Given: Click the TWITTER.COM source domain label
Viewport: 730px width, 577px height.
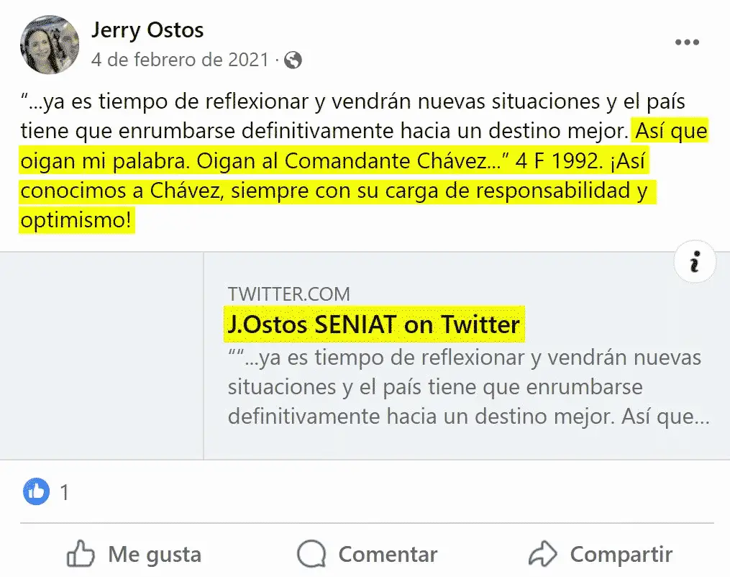Looking at the screenshot, I should [x=288, y=294].
